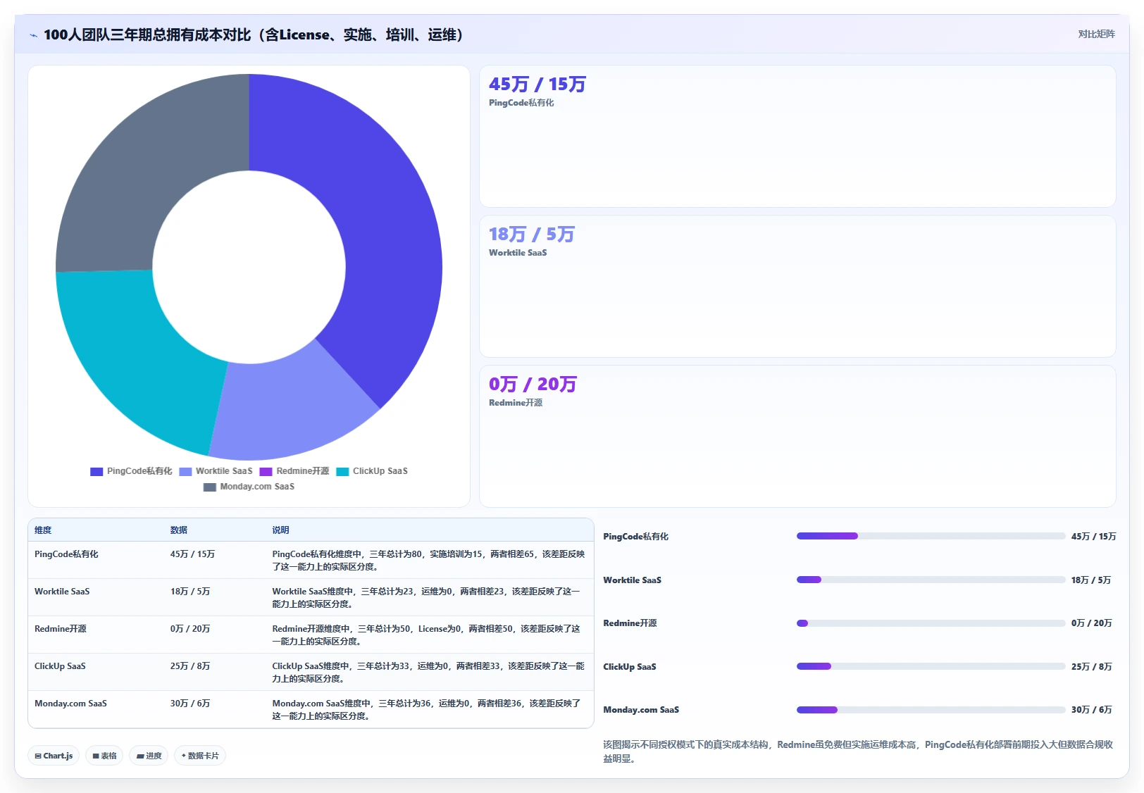Click the summary note below progress bars

point(858,751)
